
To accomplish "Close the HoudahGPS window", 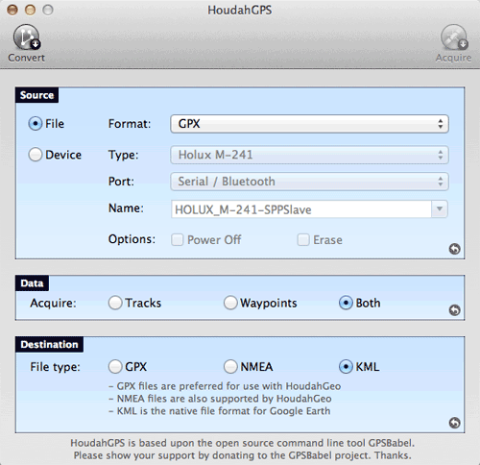I will (x=12, y=10).
